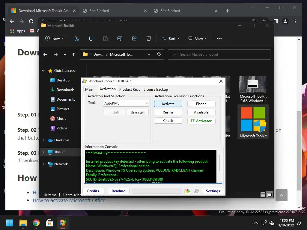Refresh the Explorer folder view
The width and height of the screenshot is (307, 230).
(159, 55)
